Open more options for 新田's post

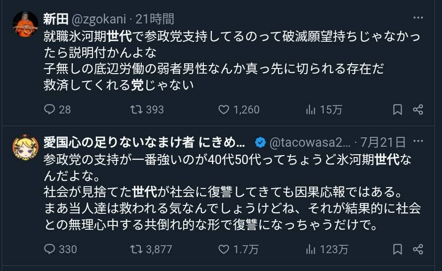[x=418, y=19]
